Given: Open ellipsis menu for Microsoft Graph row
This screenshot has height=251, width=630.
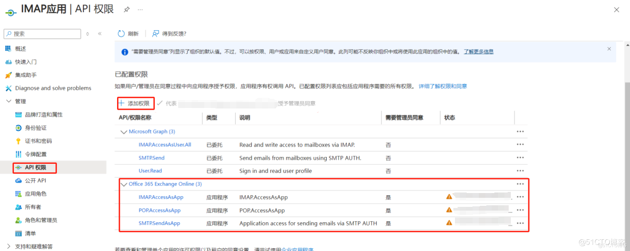Looking at the screenshot, I should (x=520, y=131).
